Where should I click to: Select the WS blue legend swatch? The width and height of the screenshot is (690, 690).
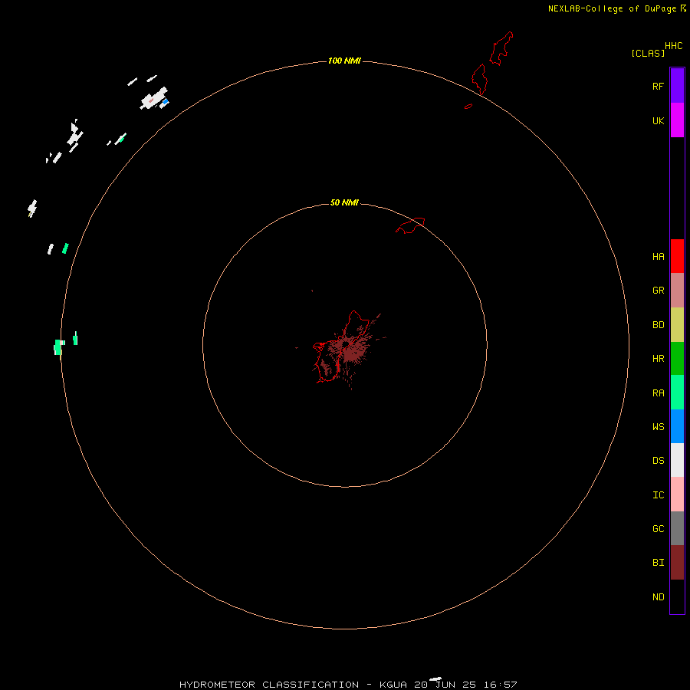coord(677,426)
